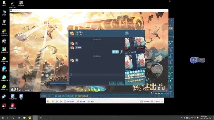The image size is (214, 120).
Task: Click the message text input area
Action: [x=97, y=79]
